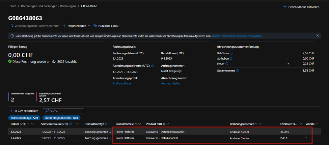Select the Dataverse – Datenbankkapazität row
Screen dimensions: 329x145
(165, 132)
